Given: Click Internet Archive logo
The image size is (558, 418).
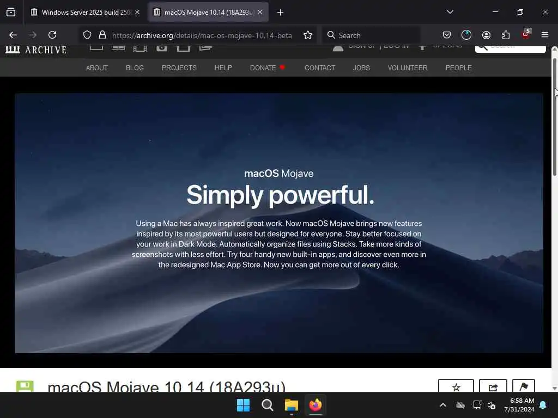Looking at the screenshot, I should [x=36, y=50].
